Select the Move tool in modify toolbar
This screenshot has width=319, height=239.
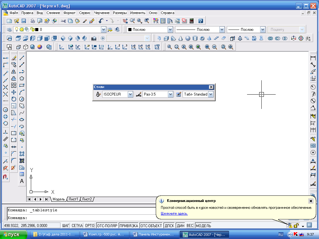14,92
